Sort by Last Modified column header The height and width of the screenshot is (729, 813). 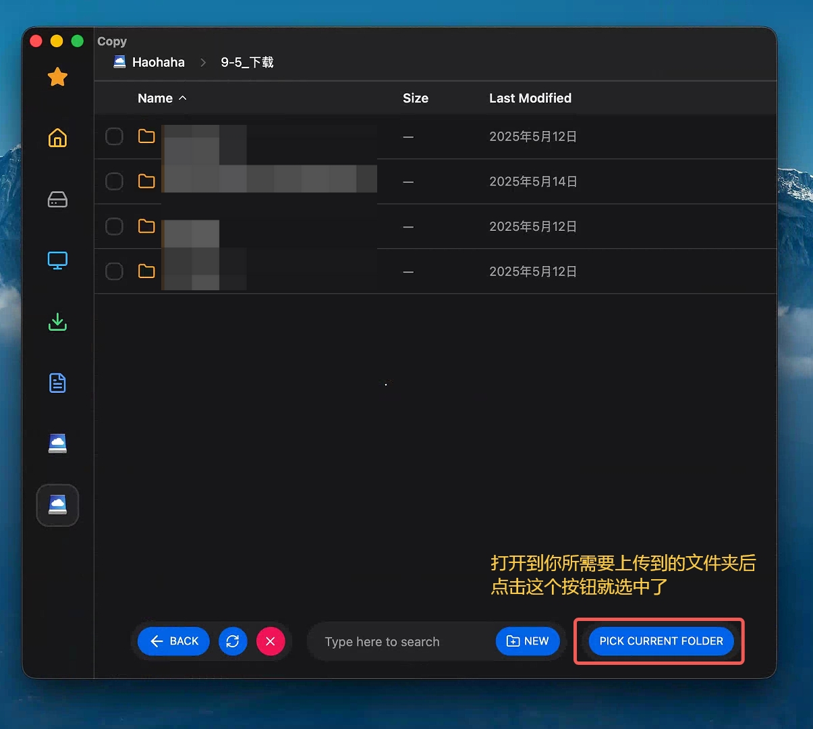pos(530,98)
